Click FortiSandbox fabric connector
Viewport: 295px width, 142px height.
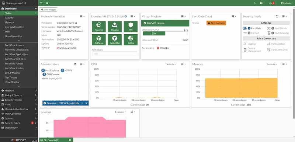tap(276, 44)
